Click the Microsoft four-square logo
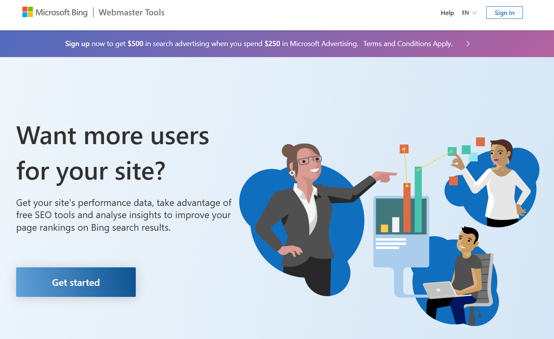The height and width of the screenshot is (339, 554). [28, 12]
